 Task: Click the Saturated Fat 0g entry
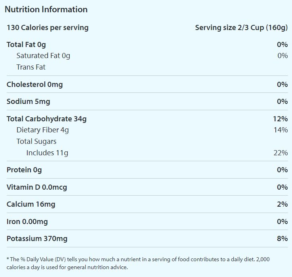[x=43, y=56]
